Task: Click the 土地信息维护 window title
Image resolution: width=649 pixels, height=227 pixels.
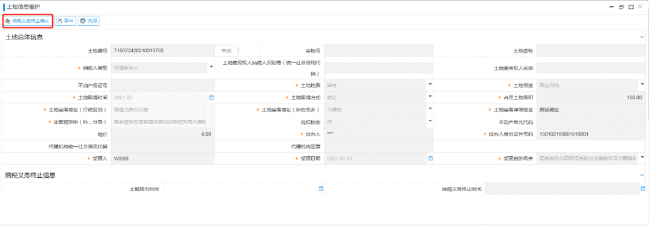Action: 24,7
